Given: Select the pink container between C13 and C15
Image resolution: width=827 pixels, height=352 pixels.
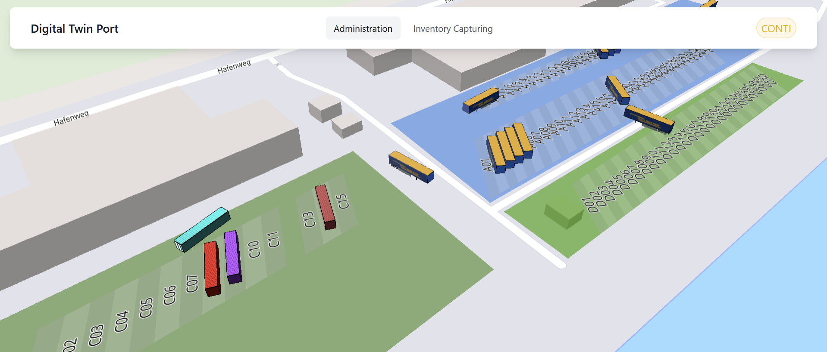Looking at the screenshot, I should tap(325, 206).
